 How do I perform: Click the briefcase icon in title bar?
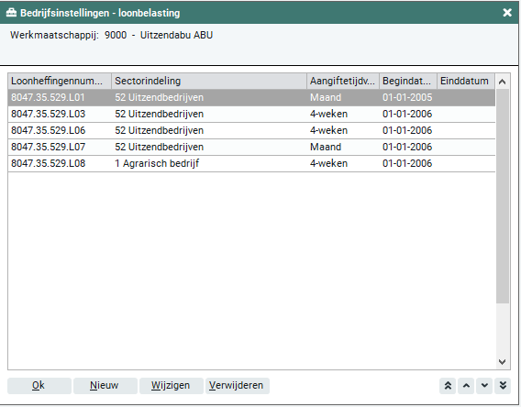pyautogui.click(x=11, y=13)
